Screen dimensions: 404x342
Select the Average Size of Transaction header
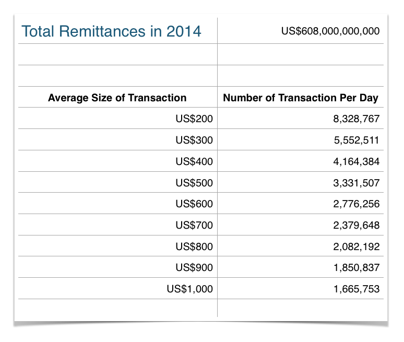117,98
